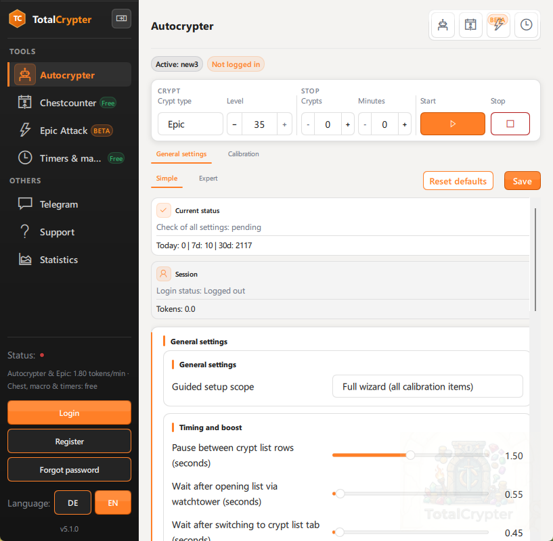Image resolution: width=553 pixels, height=541 pixels.
Task: Click the orange Login button
Action: point(69,413)
